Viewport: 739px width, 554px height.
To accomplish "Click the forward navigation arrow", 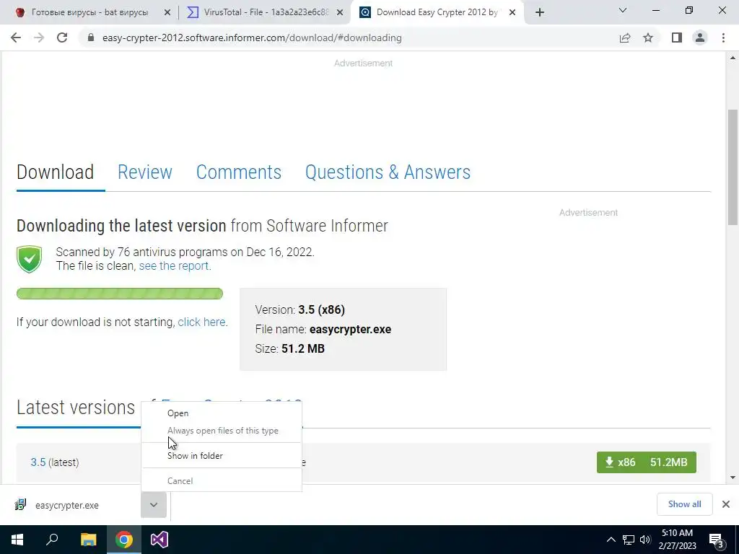I will (x=39, y=38).
